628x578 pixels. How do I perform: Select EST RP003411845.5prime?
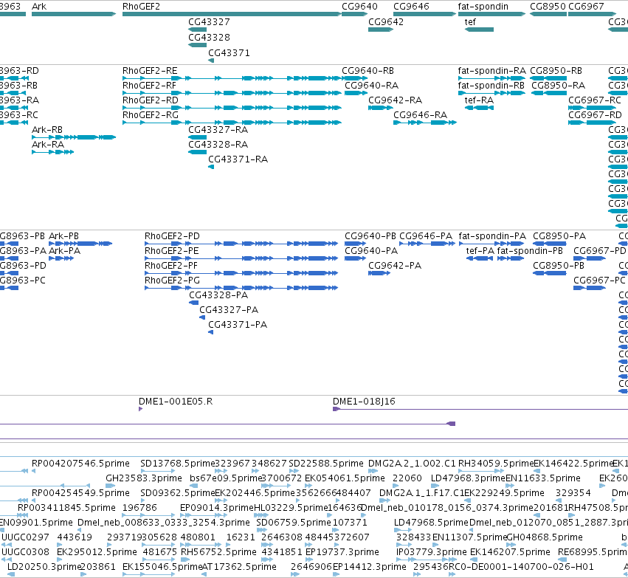tap(66, 508)
